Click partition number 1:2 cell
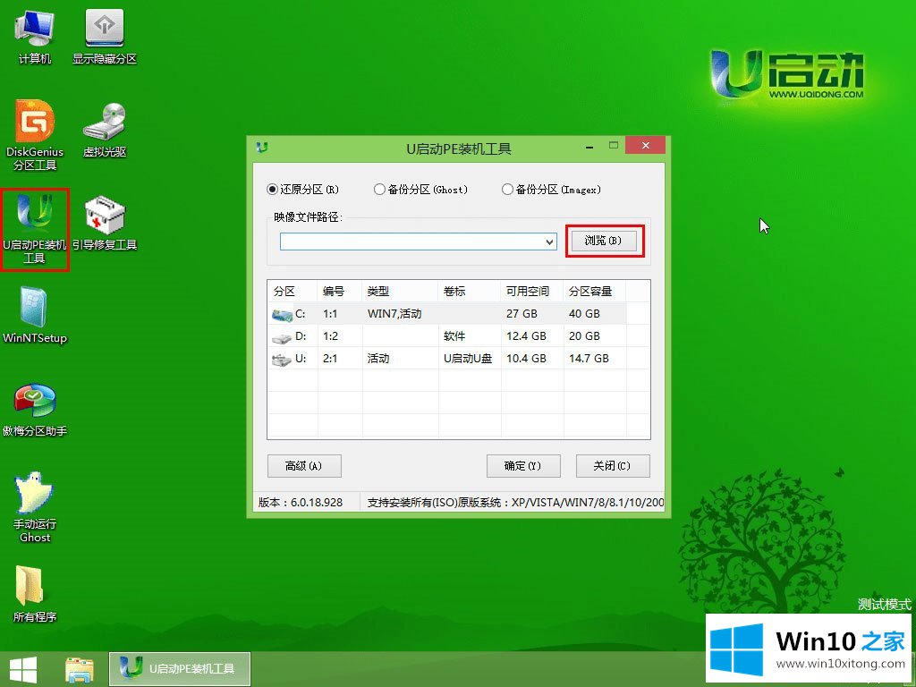Image resolution: width=916 pixels, height=687 pixels. pos(330,336)
